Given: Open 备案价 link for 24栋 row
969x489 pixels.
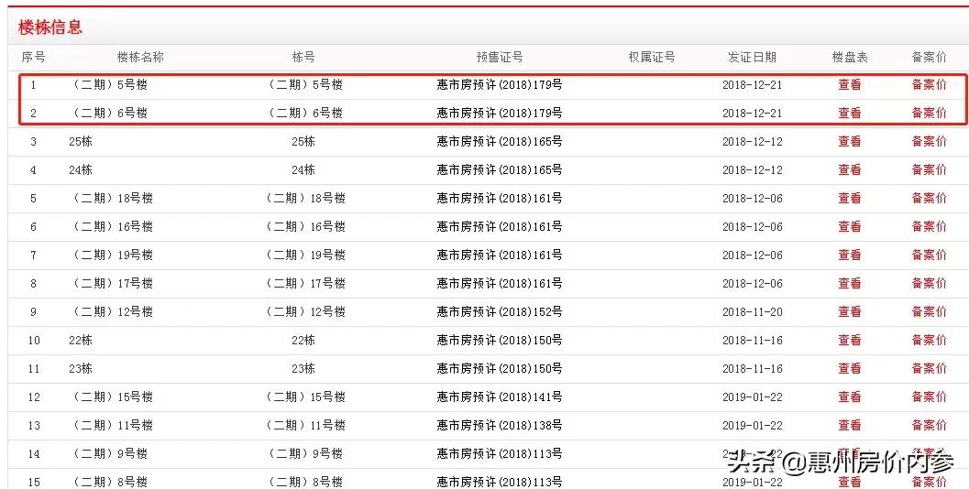Looking at the screenshot, I should click(x=929, y=169).
